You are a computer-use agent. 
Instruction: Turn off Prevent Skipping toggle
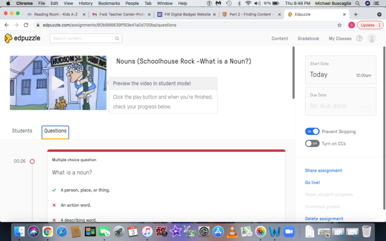point(312,132)
